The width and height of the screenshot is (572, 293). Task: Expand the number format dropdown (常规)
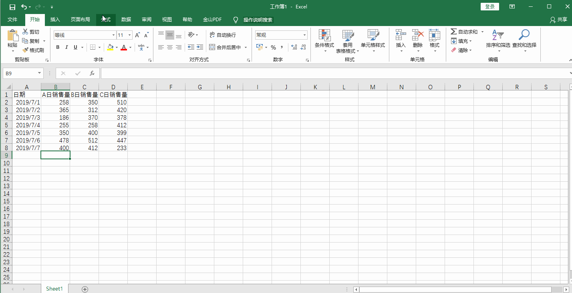tap(304, 35)
